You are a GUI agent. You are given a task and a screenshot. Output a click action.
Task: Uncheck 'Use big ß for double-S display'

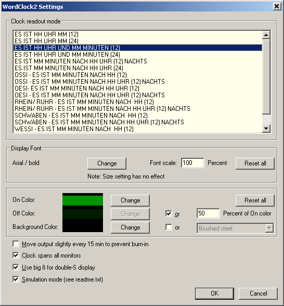tap(16, 267)
